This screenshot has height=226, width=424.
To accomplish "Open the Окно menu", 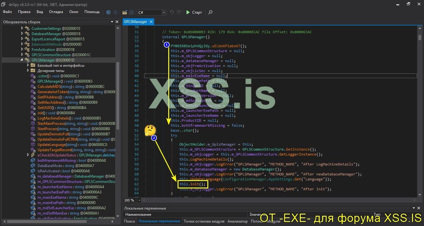I will pos(74,12).
